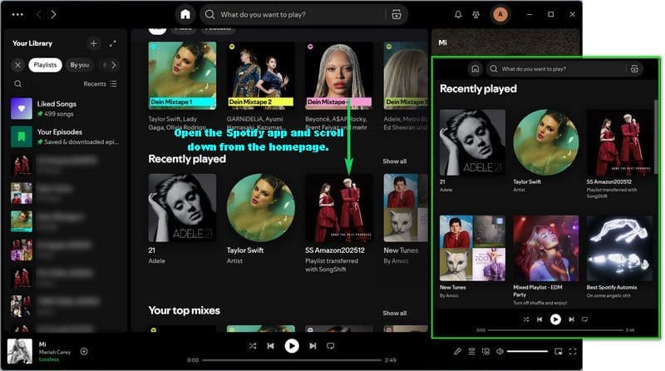
Task: Go back with the left arrow
Action: click(38, 14)
